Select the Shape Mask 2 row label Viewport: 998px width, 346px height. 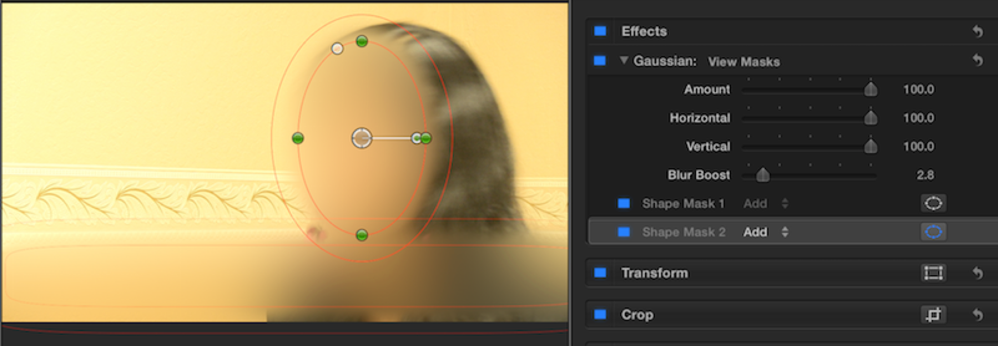pos(683,232)
